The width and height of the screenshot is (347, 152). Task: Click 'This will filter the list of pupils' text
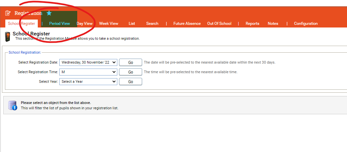[x=70, y=108]
